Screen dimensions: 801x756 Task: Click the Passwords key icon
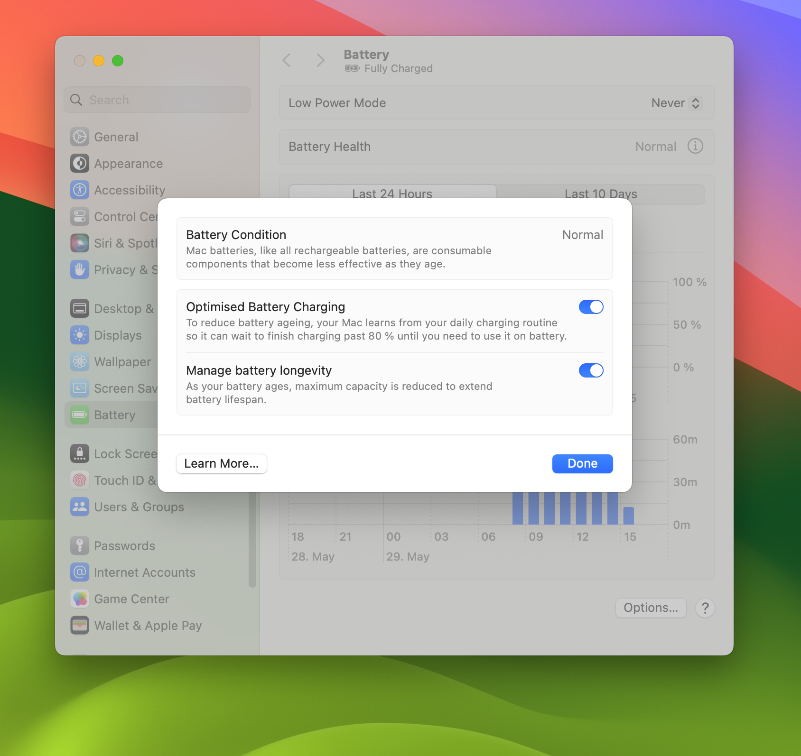[x=80, y=545]
